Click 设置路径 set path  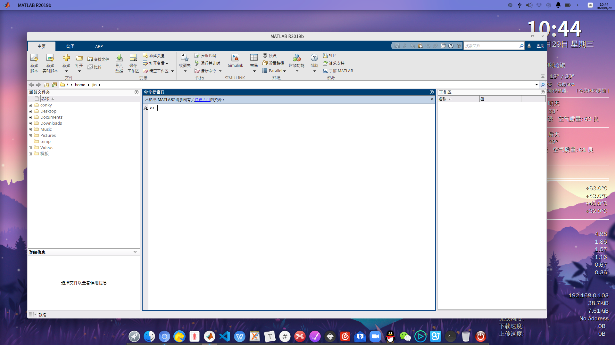tap(273, 63)
